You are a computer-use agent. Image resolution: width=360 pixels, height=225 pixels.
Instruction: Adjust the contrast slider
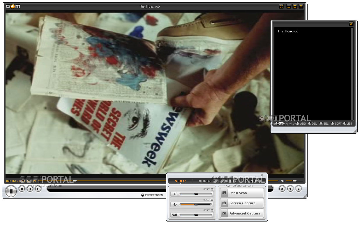point(196,204)
